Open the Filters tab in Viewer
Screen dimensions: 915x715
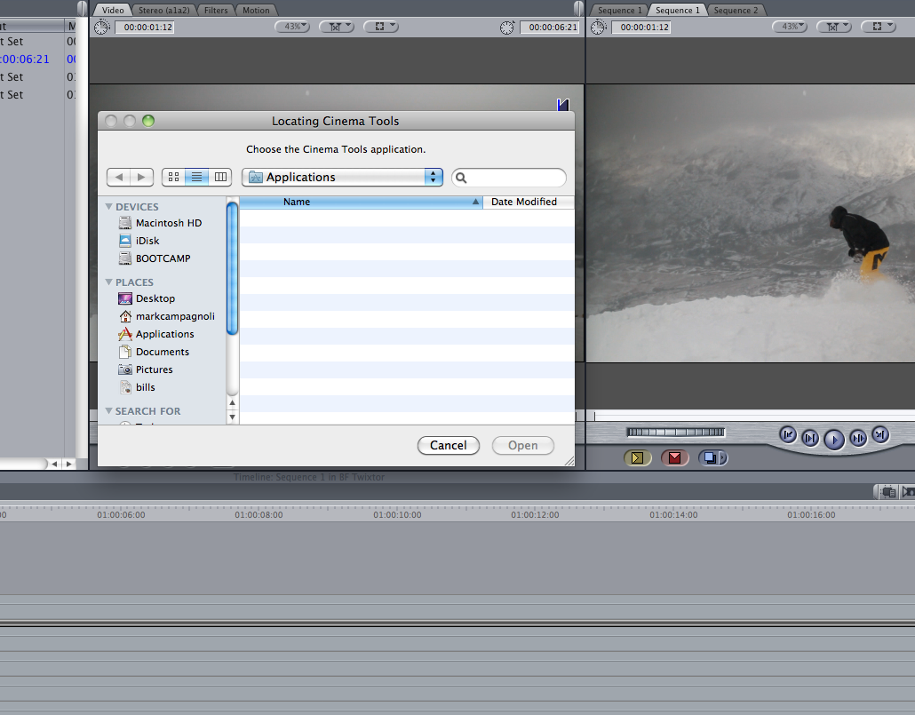tap(216, 10)
